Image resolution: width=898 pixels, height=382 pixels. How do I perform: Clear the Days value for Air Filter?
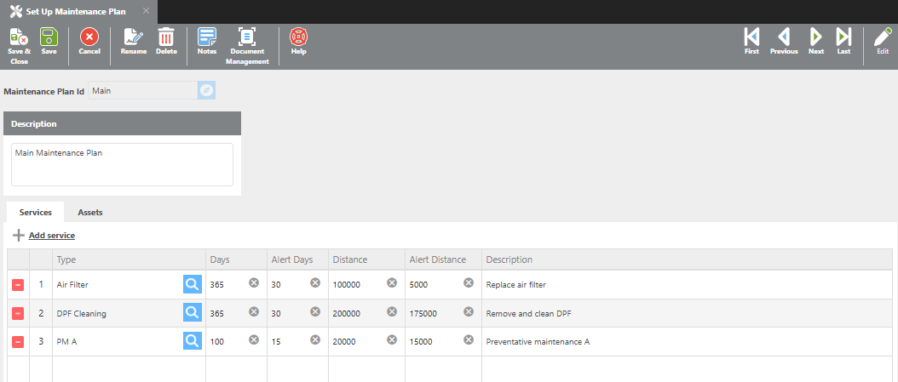(254, 283)
